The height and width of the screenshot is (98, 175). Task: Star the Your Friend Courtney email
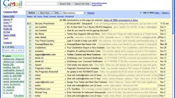(x=33, y=41)
